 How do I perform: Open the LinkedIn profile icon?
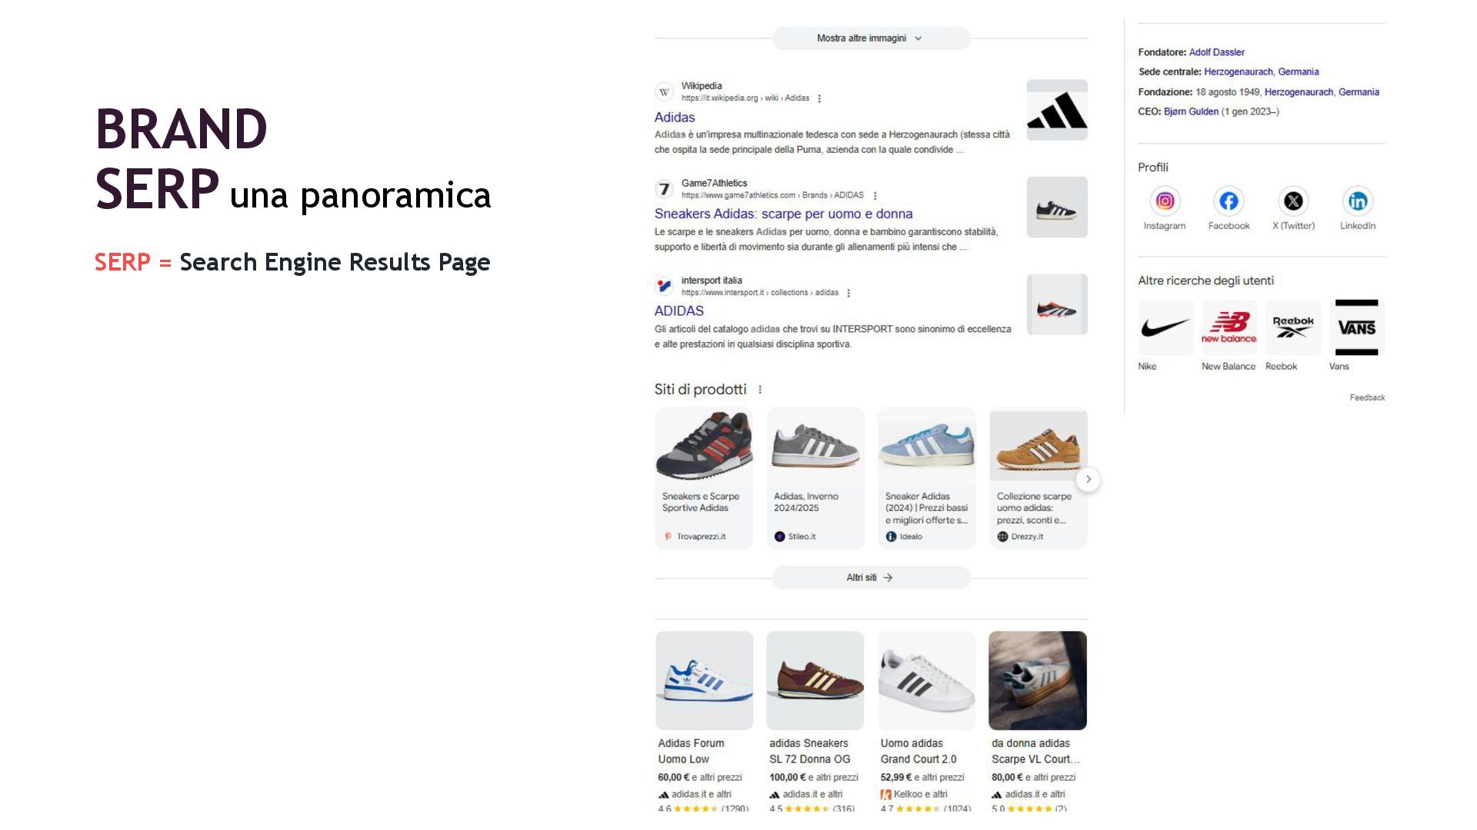coord(1358,201)
